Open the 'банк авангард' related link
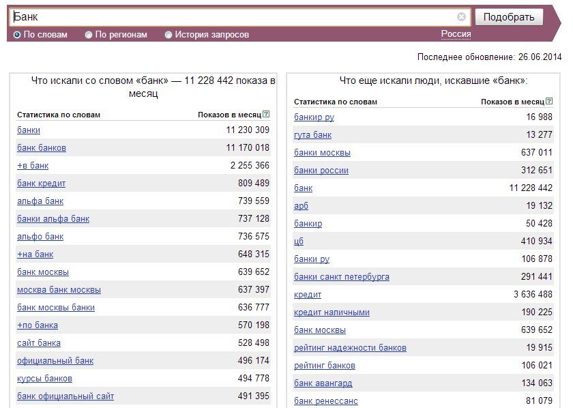 point(323,383)
